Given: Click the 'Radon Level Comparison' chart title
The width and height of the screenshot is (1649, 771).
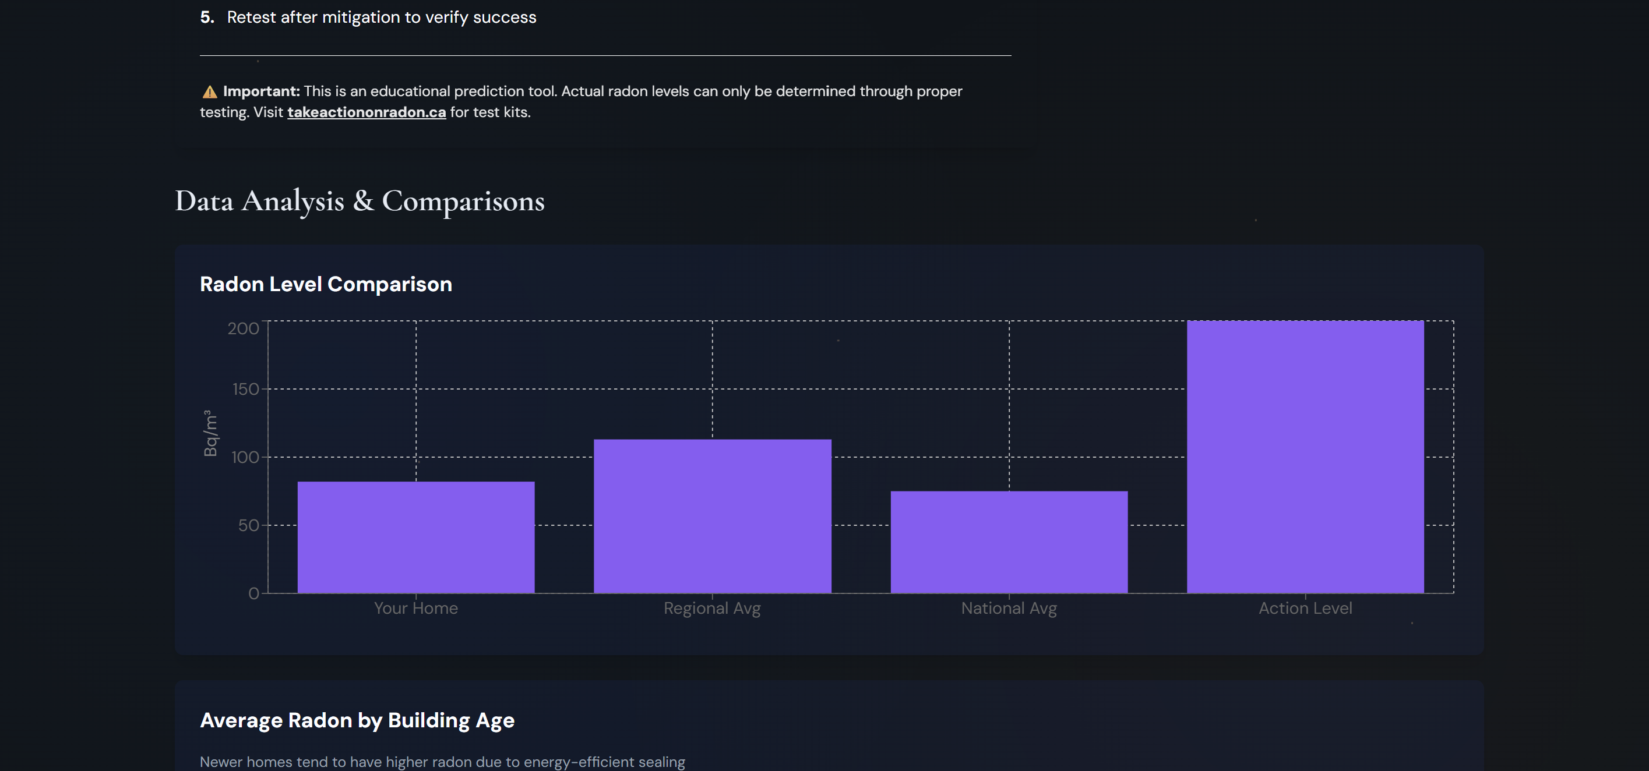Looking at the screenshot, I should click(326, 284).
